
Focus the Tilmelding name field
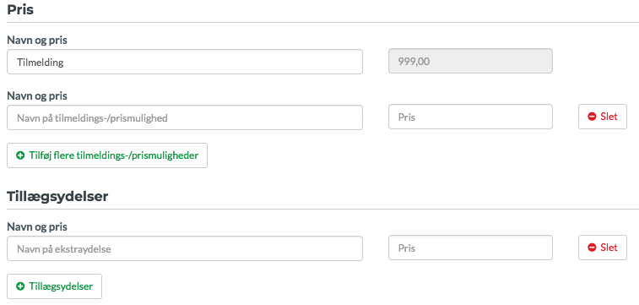tap(185, 62)
